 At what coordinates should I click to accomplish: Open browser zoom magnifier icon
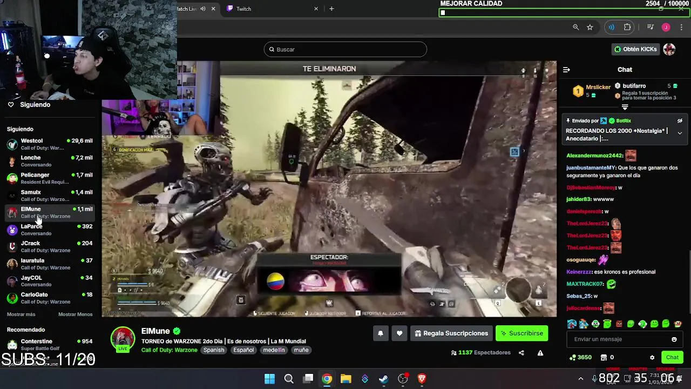pyautogui.click(x=575, y=27)
